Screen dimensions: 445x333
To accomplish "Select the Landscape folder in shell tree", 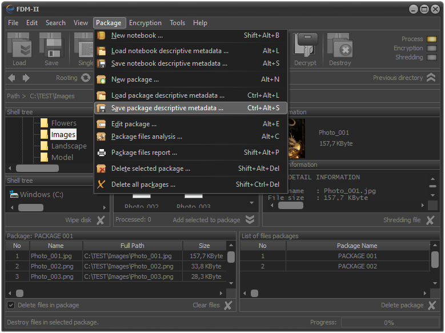I will tap(69, 146).
